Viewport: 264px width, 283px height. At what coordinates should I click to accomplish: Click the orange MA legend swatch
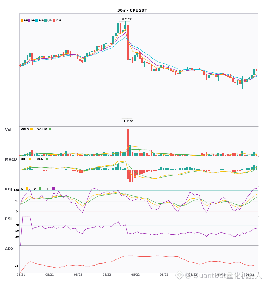pos(22,21)
